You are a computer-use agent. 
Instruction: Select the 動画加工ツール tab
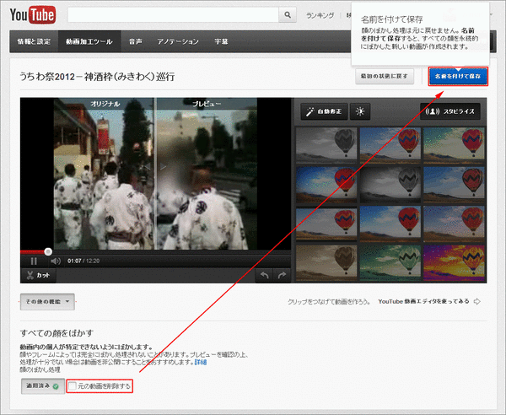[89, 41]
